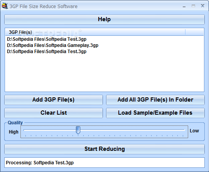Screen dimensions: 209x172
Task: Load Sample/Example Files
Action: click(x=155, y=113)
